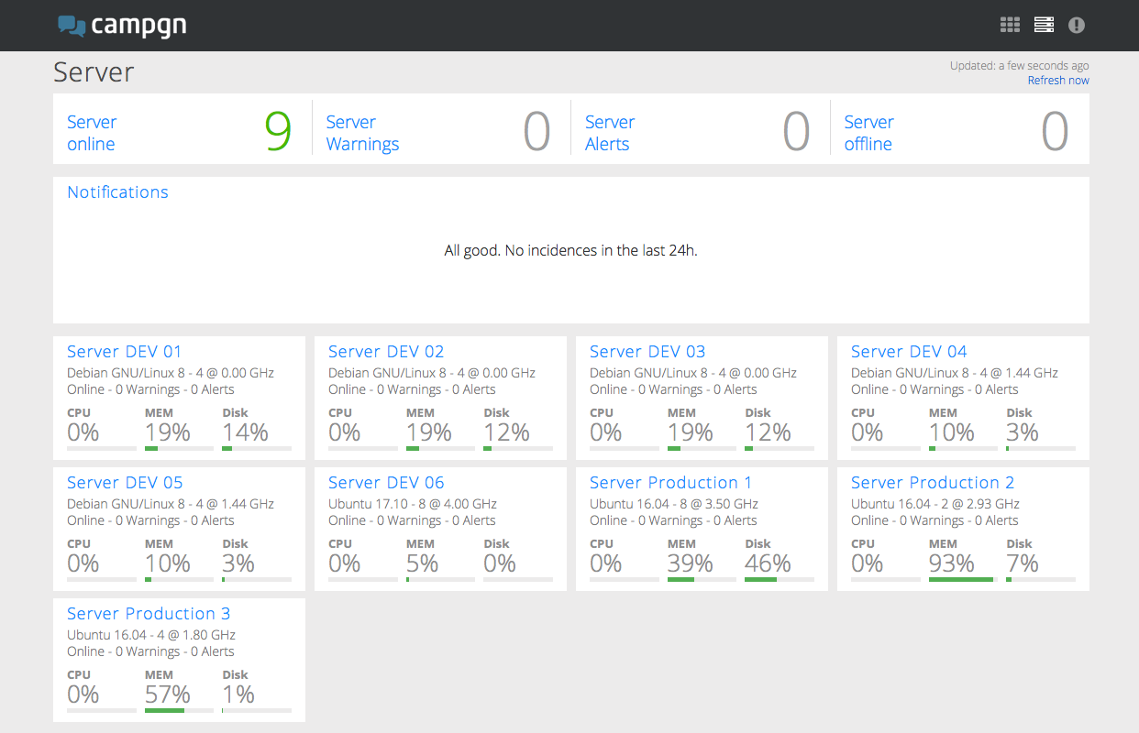
Task: Open Server DEV 04 details
Action: tap(908, 352)
